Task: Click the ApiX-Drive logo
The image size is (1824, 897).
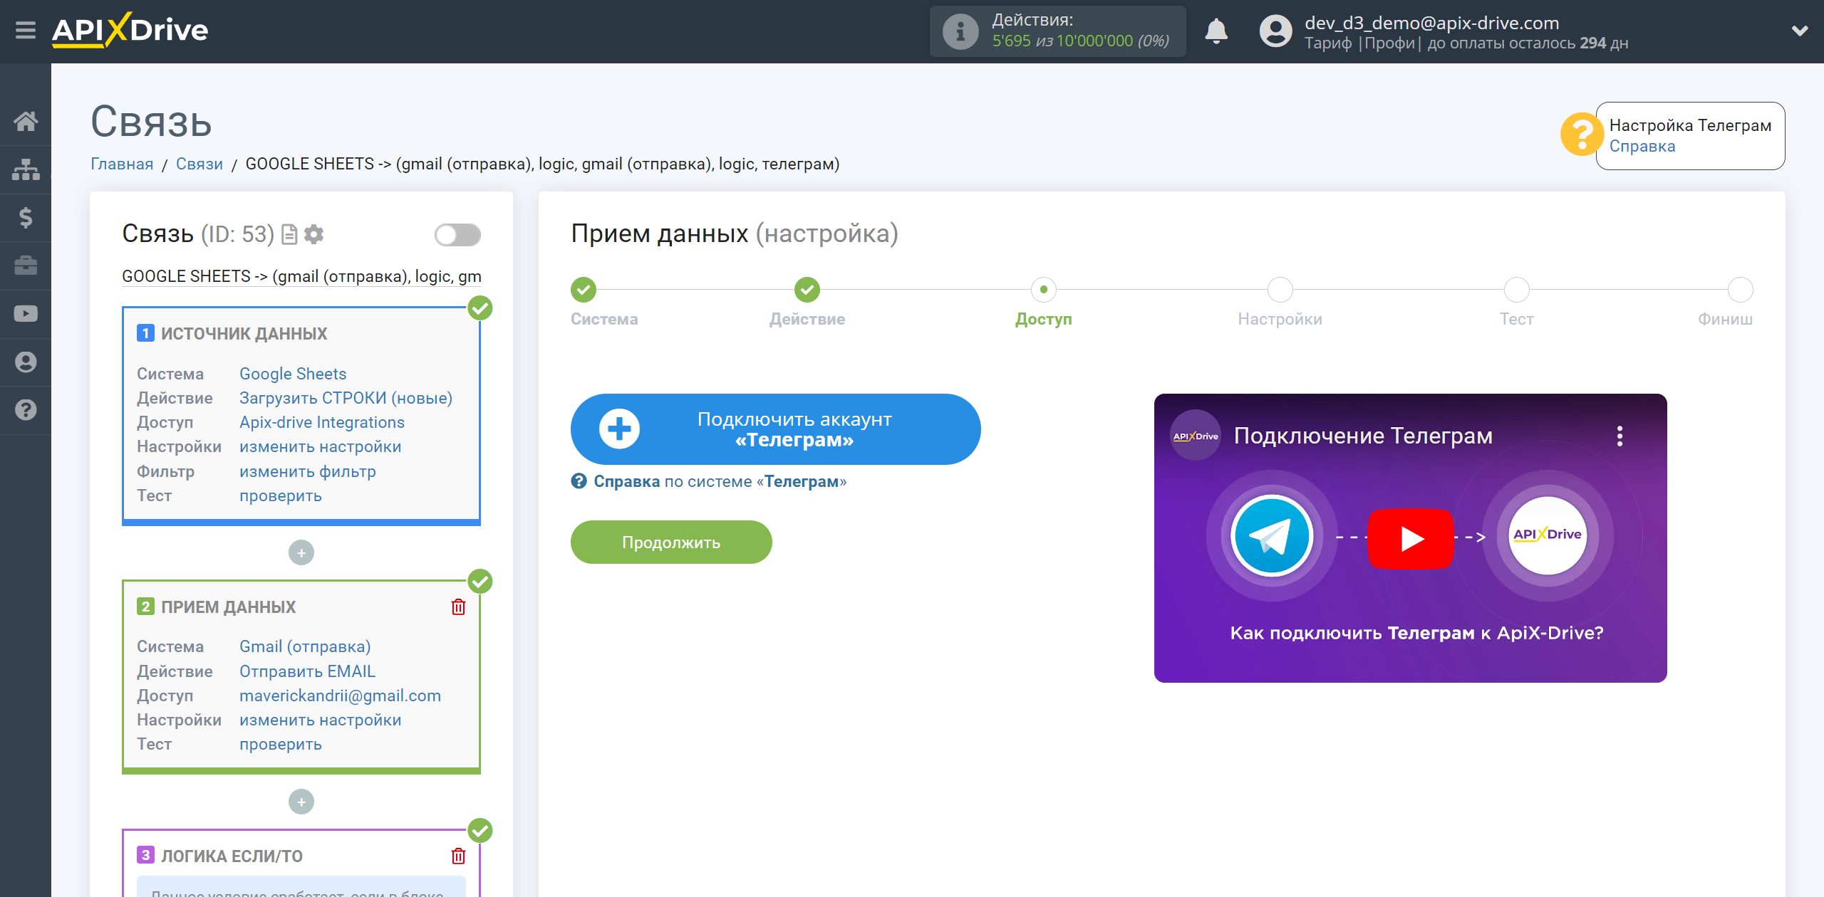Action: [x=130, y=31]
